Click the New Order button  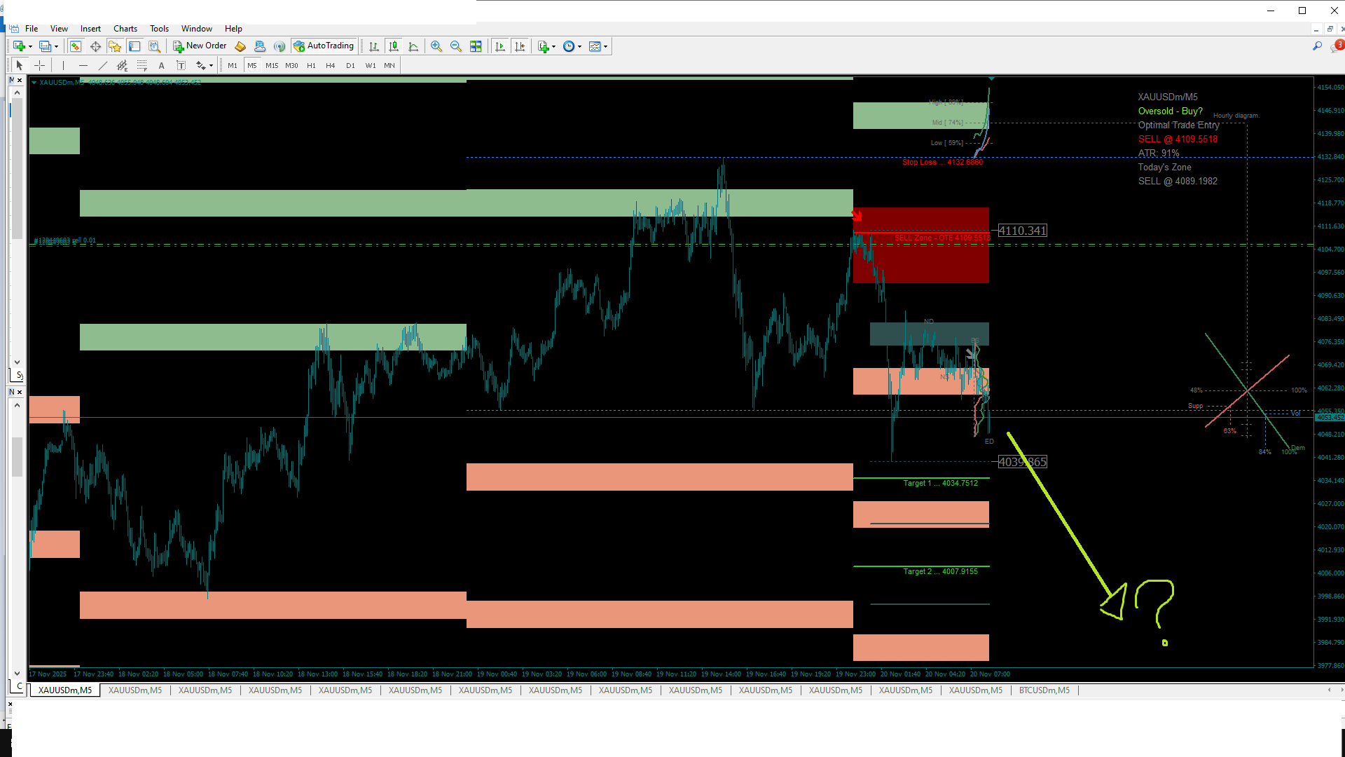click(200, 46)
